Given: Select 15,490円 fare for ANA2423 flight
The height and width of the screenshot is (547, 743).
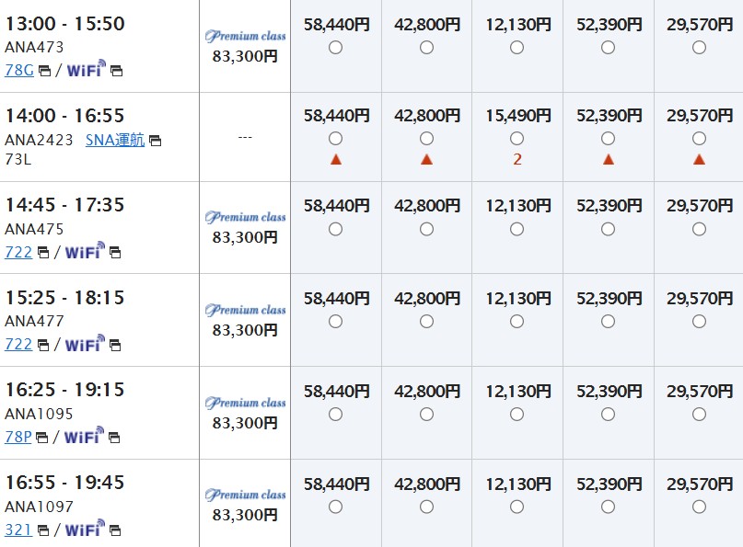Looking at the screenshot, I should click(517, 138).
